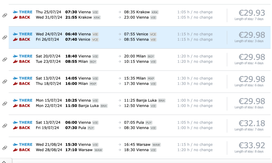The image size is (272, 163).
Task: Click the link icon beside the Krakow flight
Action: pyautogui.click(x=5, y=15)
